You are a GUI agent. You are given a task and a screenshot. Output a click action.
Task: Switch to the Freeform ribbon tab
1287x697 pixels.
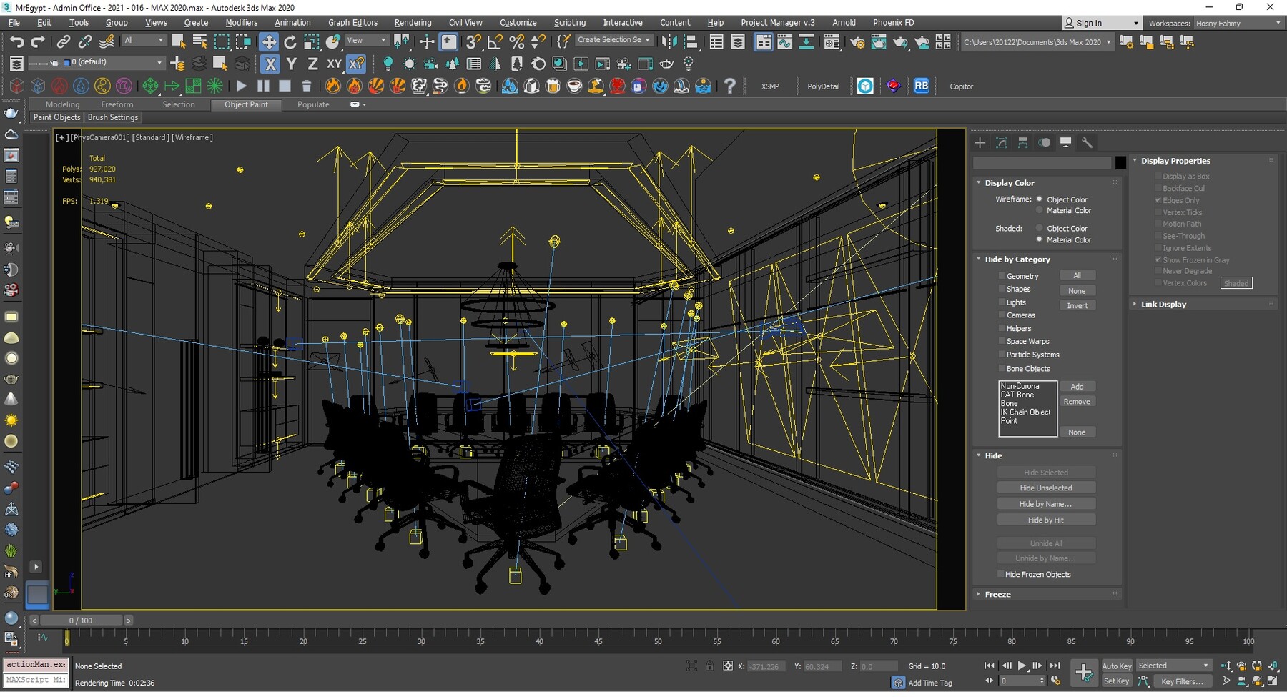tap(117, 105)
